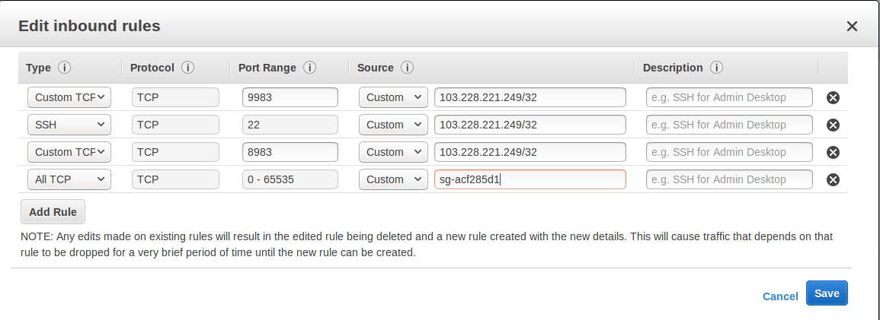
Task: Open Source dropdown for port 9983 rule
Action: click(x=393, y=97)
